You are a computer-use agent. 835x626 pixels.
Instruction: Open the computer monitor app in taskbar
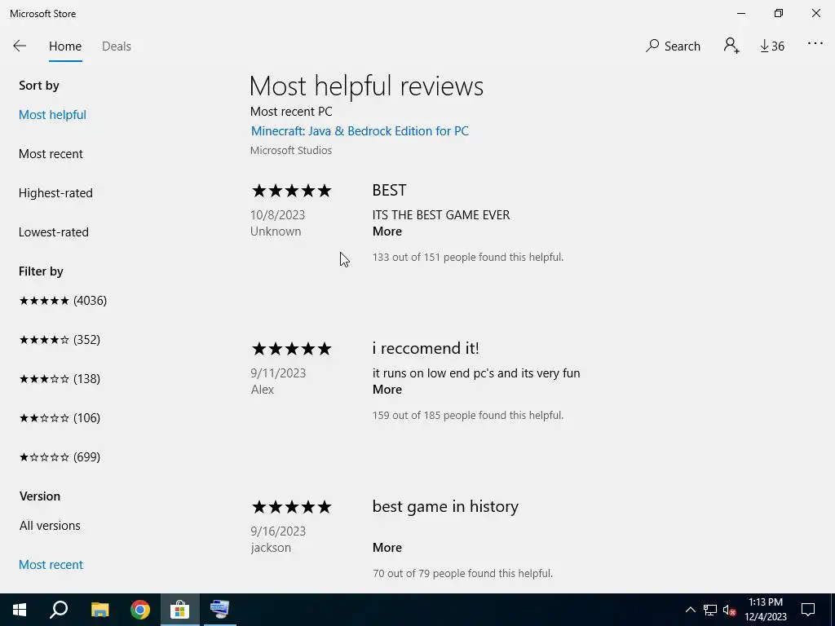219,610
